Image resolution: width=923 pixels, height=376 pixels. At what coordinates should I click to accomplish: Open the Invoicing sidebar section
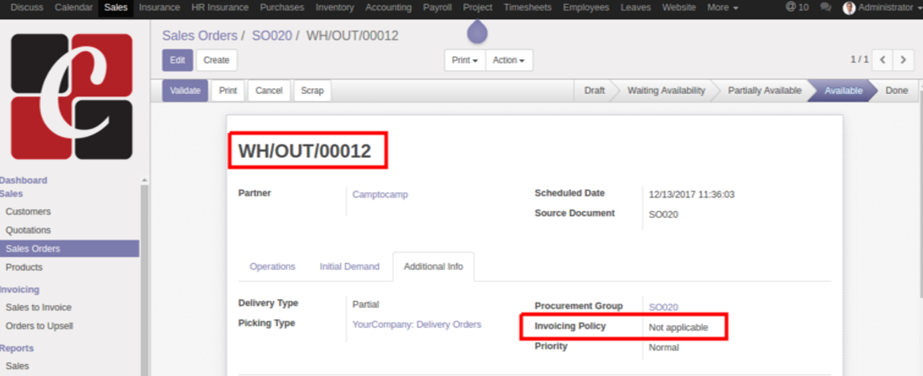pyautogui.click(x=19, y=289)
